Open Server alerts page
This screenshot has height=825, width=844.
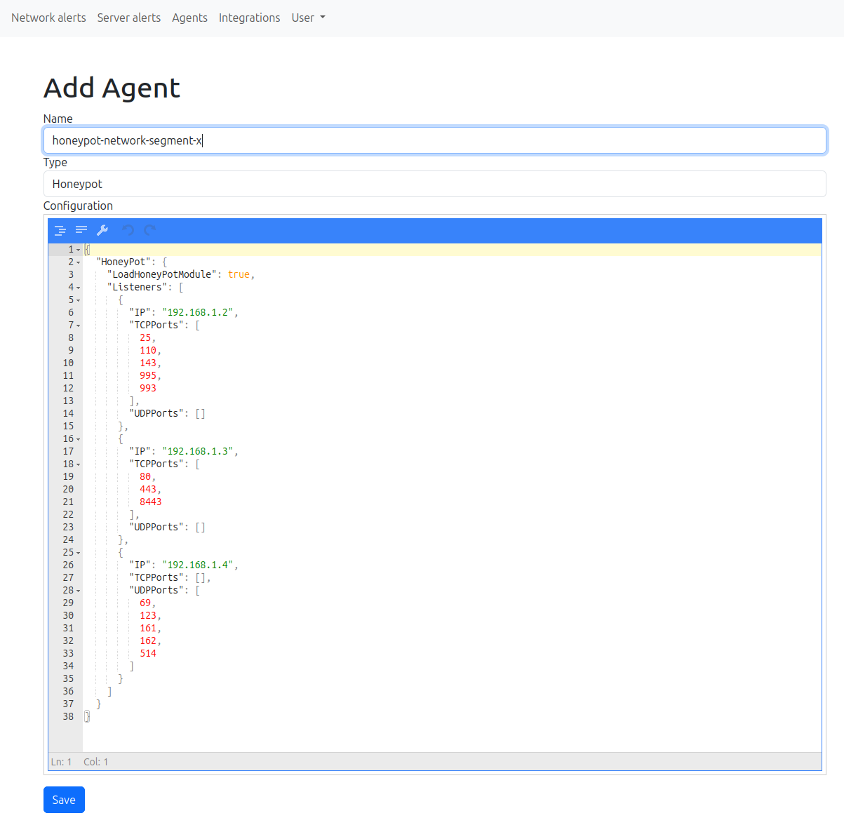(x=129, y=18)
